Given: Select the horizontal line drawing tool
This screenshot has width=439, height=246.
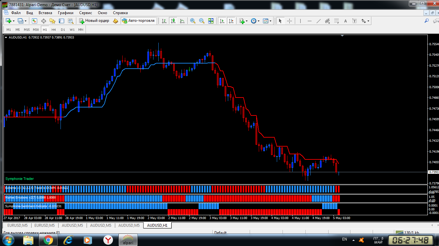Looking at the screenshot, I should click(310, 21).
